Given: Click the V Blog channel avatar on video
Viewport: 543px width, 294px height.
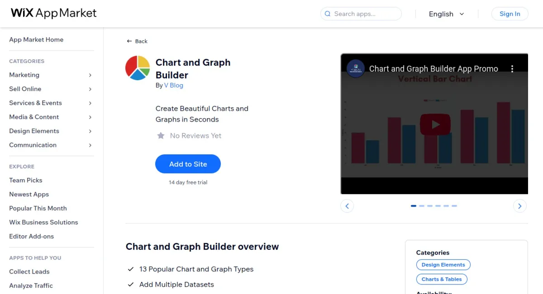Looking at the screenshot, I should point(356,69).
